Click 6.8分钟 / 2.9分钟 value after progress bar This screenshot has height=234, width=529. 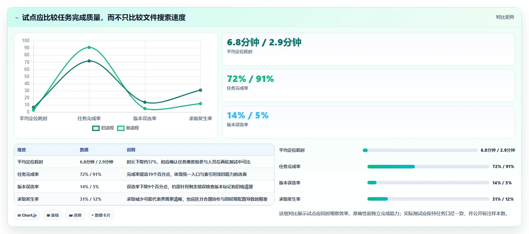(x=498, y=150)
